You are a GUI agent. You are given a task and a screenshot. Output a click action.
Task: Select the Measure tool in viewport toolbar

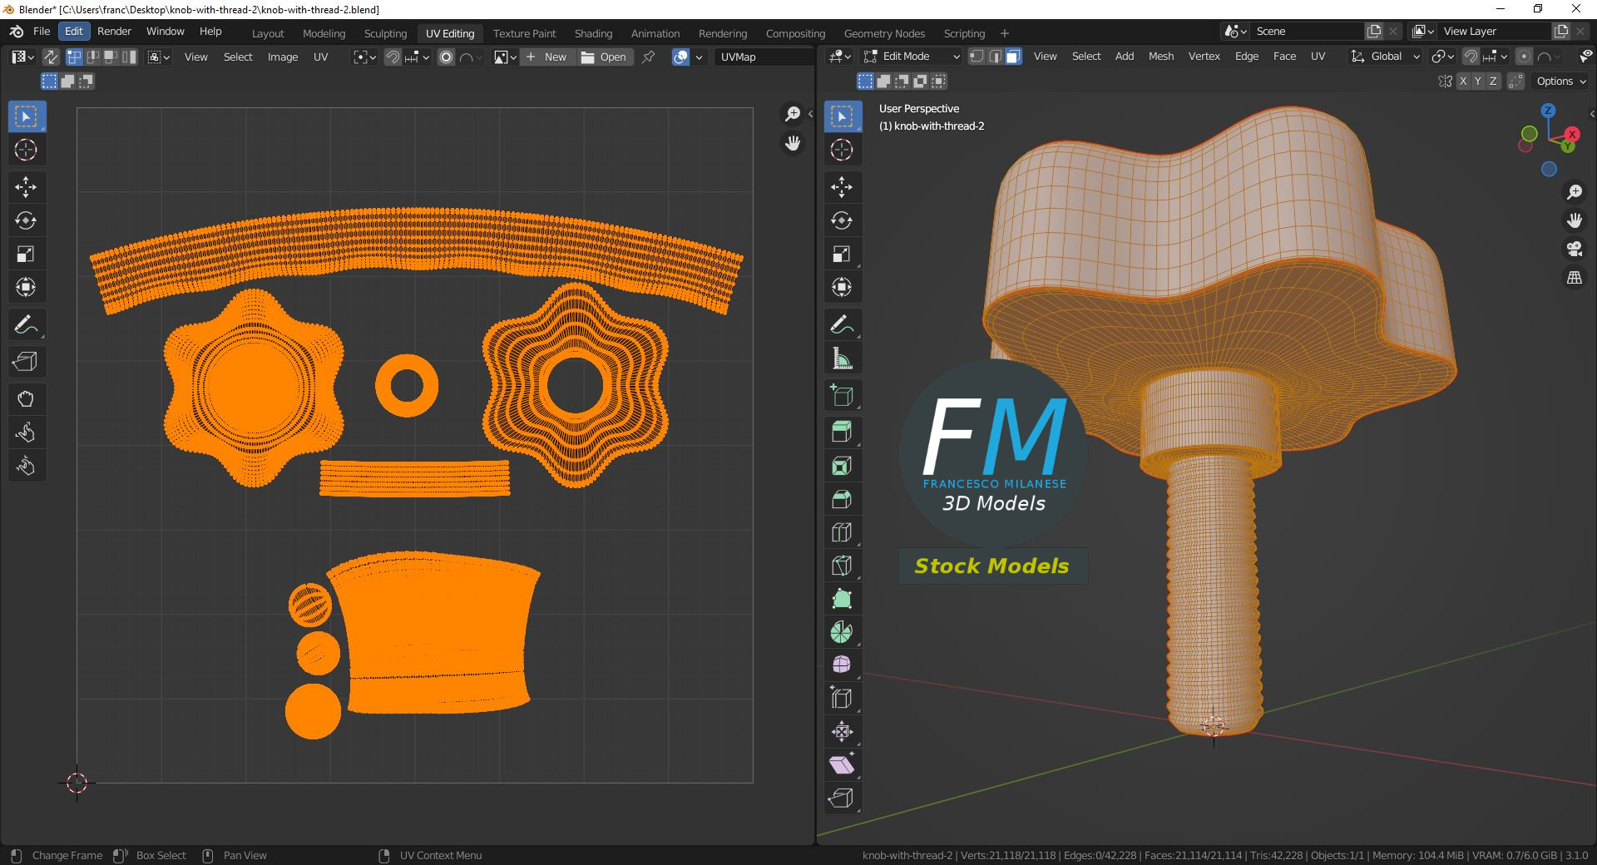[x=842, y=358]
